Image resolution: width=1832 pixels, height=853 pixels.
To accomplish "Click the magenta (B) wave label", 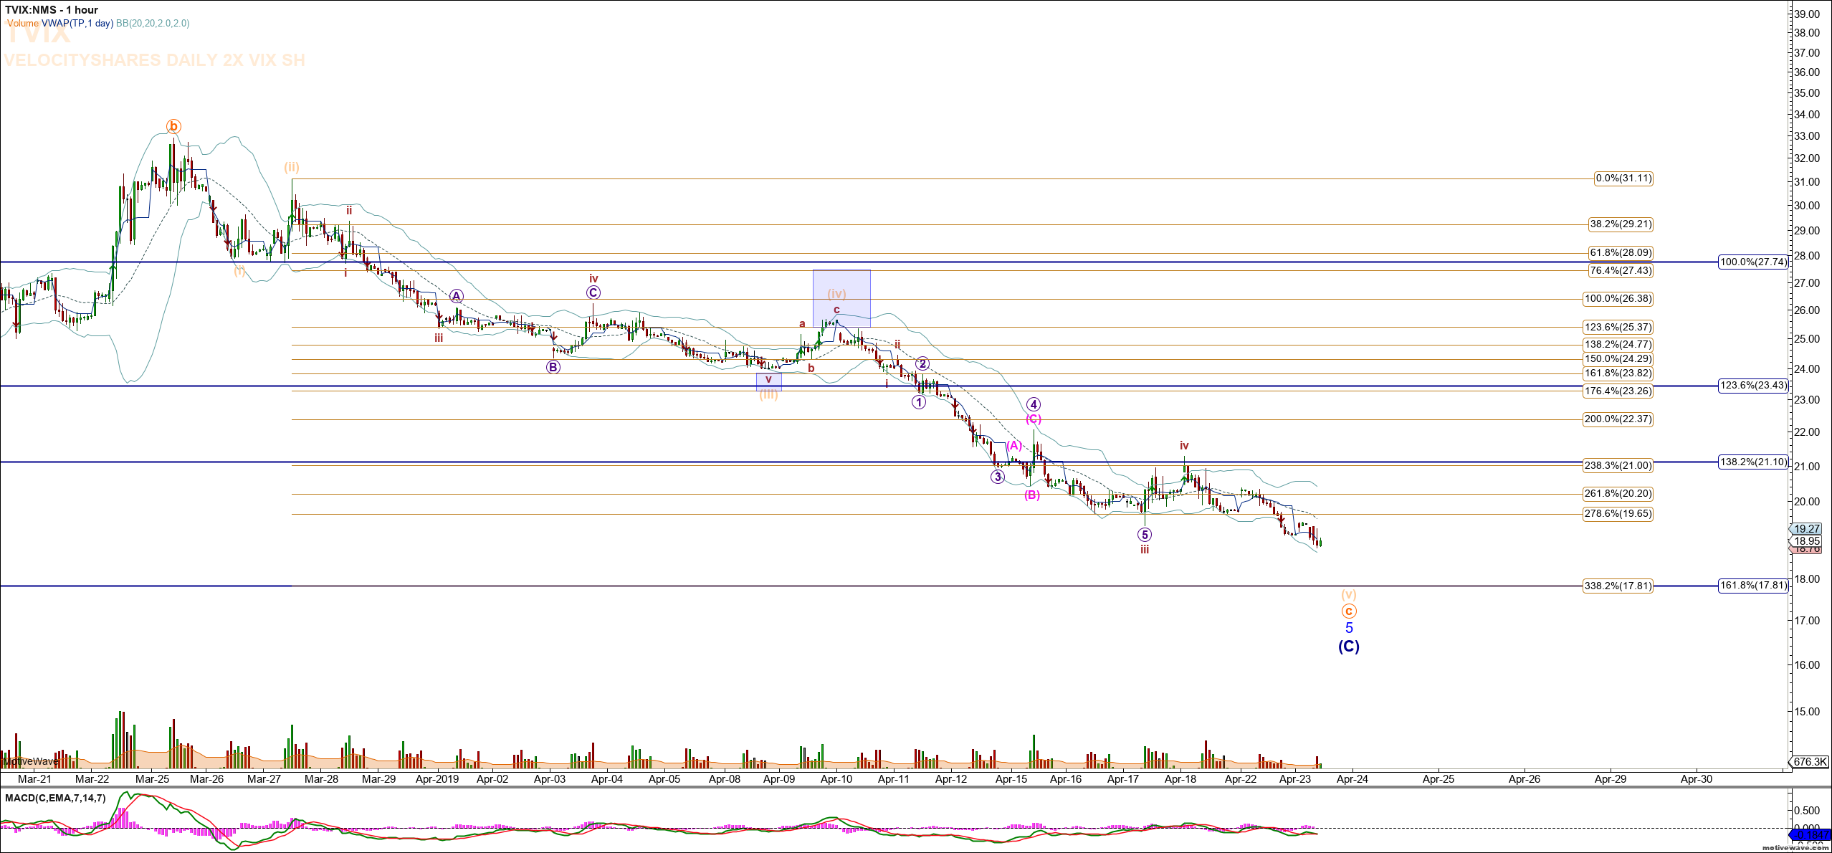I will [x=1031, y=495].
